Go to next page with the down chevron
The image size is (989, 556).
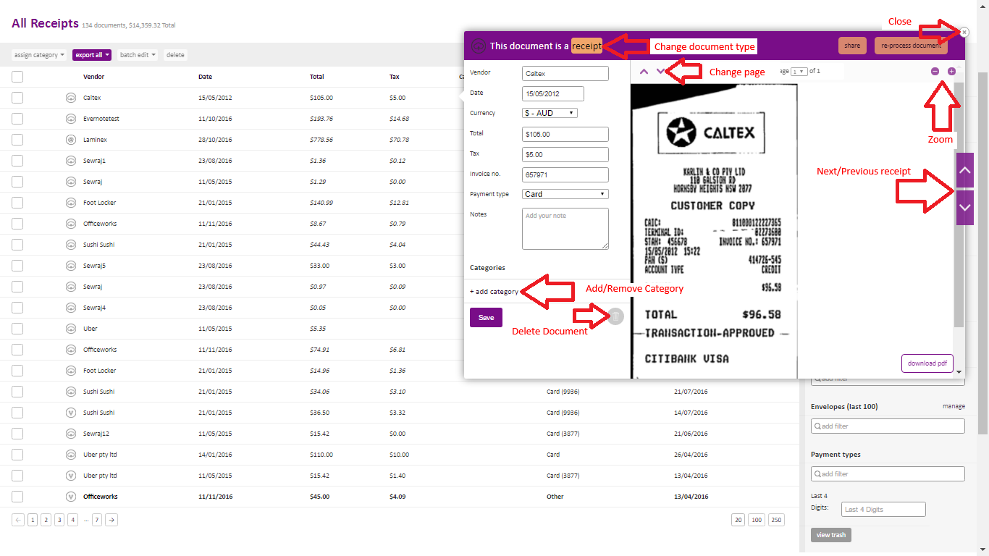[660, 71]
